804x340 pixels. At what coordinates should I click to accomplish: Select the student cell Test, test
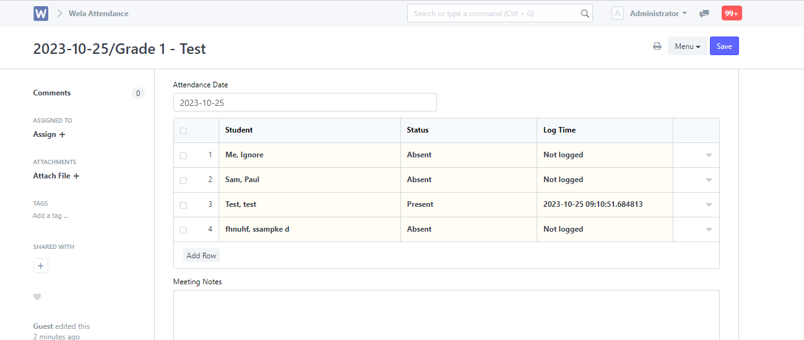coord(309,204)
